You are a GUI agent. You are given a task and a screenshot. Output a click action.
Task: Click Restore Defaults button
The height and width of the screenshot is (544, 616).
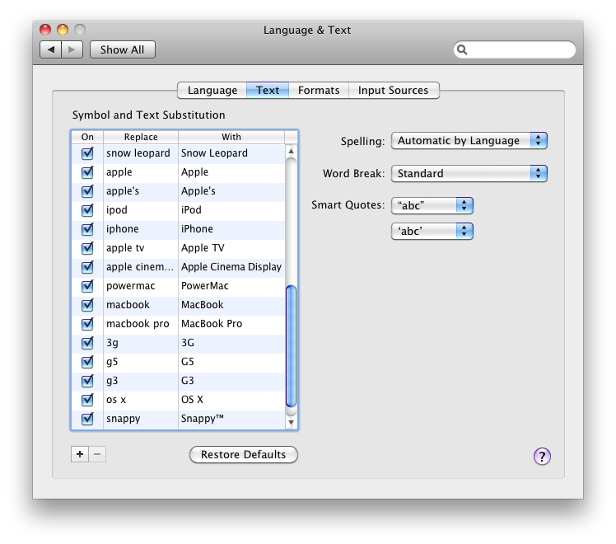tap(244, 454)
